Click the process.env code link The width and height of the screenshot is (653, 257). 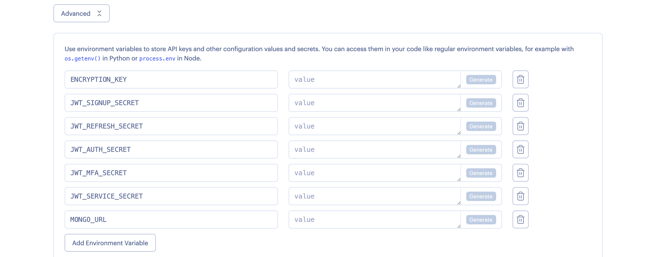point(157,59)
